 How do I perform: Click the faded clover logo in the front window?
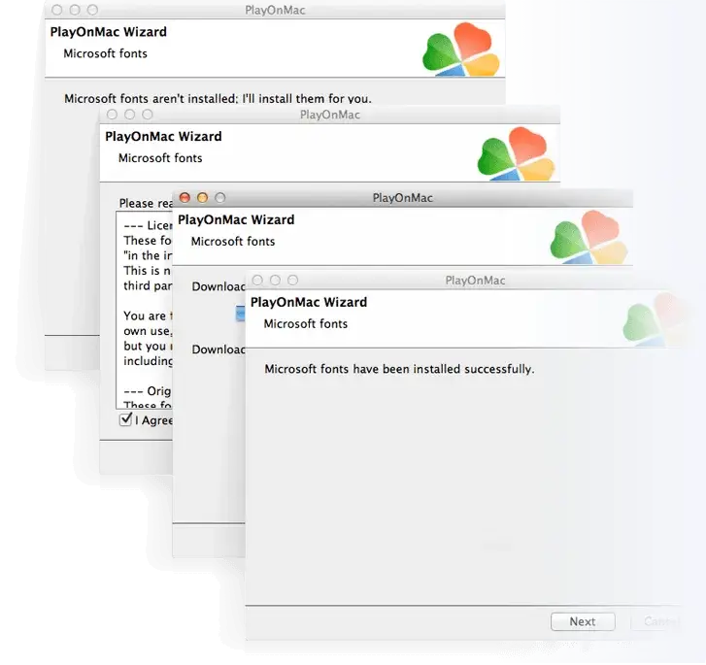(x=662, y=320)
